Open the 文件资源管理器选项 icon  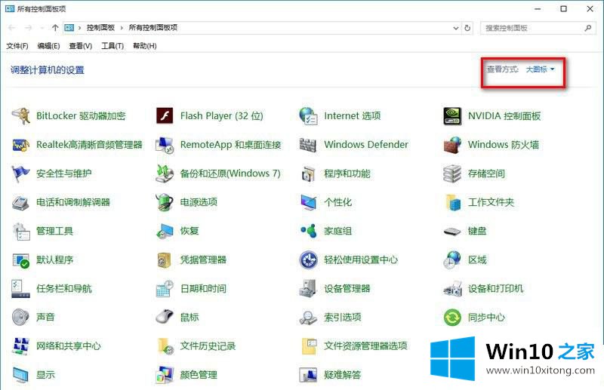click(x=310, y=346)
